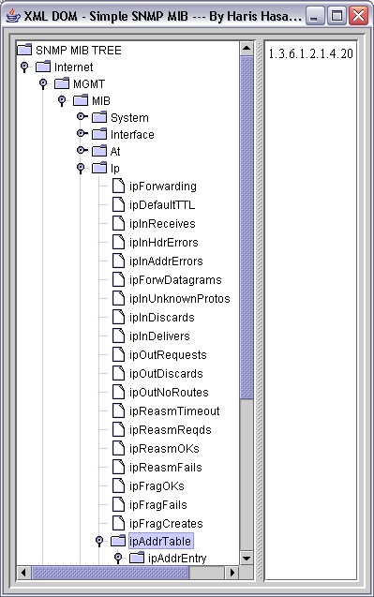Image resolution: width=374 pixels, height=597 pixels.
Task: Select the ipDefaultTTL tree leaf
Action: (162, 205)
